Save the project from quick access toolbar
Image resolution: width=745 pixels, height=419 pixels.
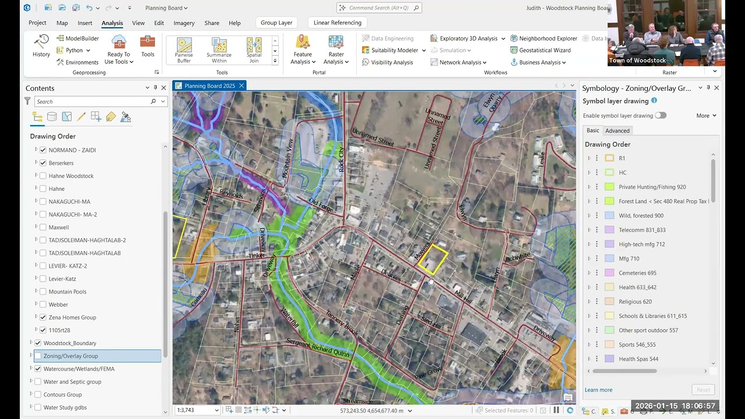(76, 8)
